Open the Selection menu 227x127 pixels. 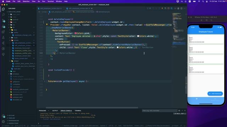pos(26,1)
